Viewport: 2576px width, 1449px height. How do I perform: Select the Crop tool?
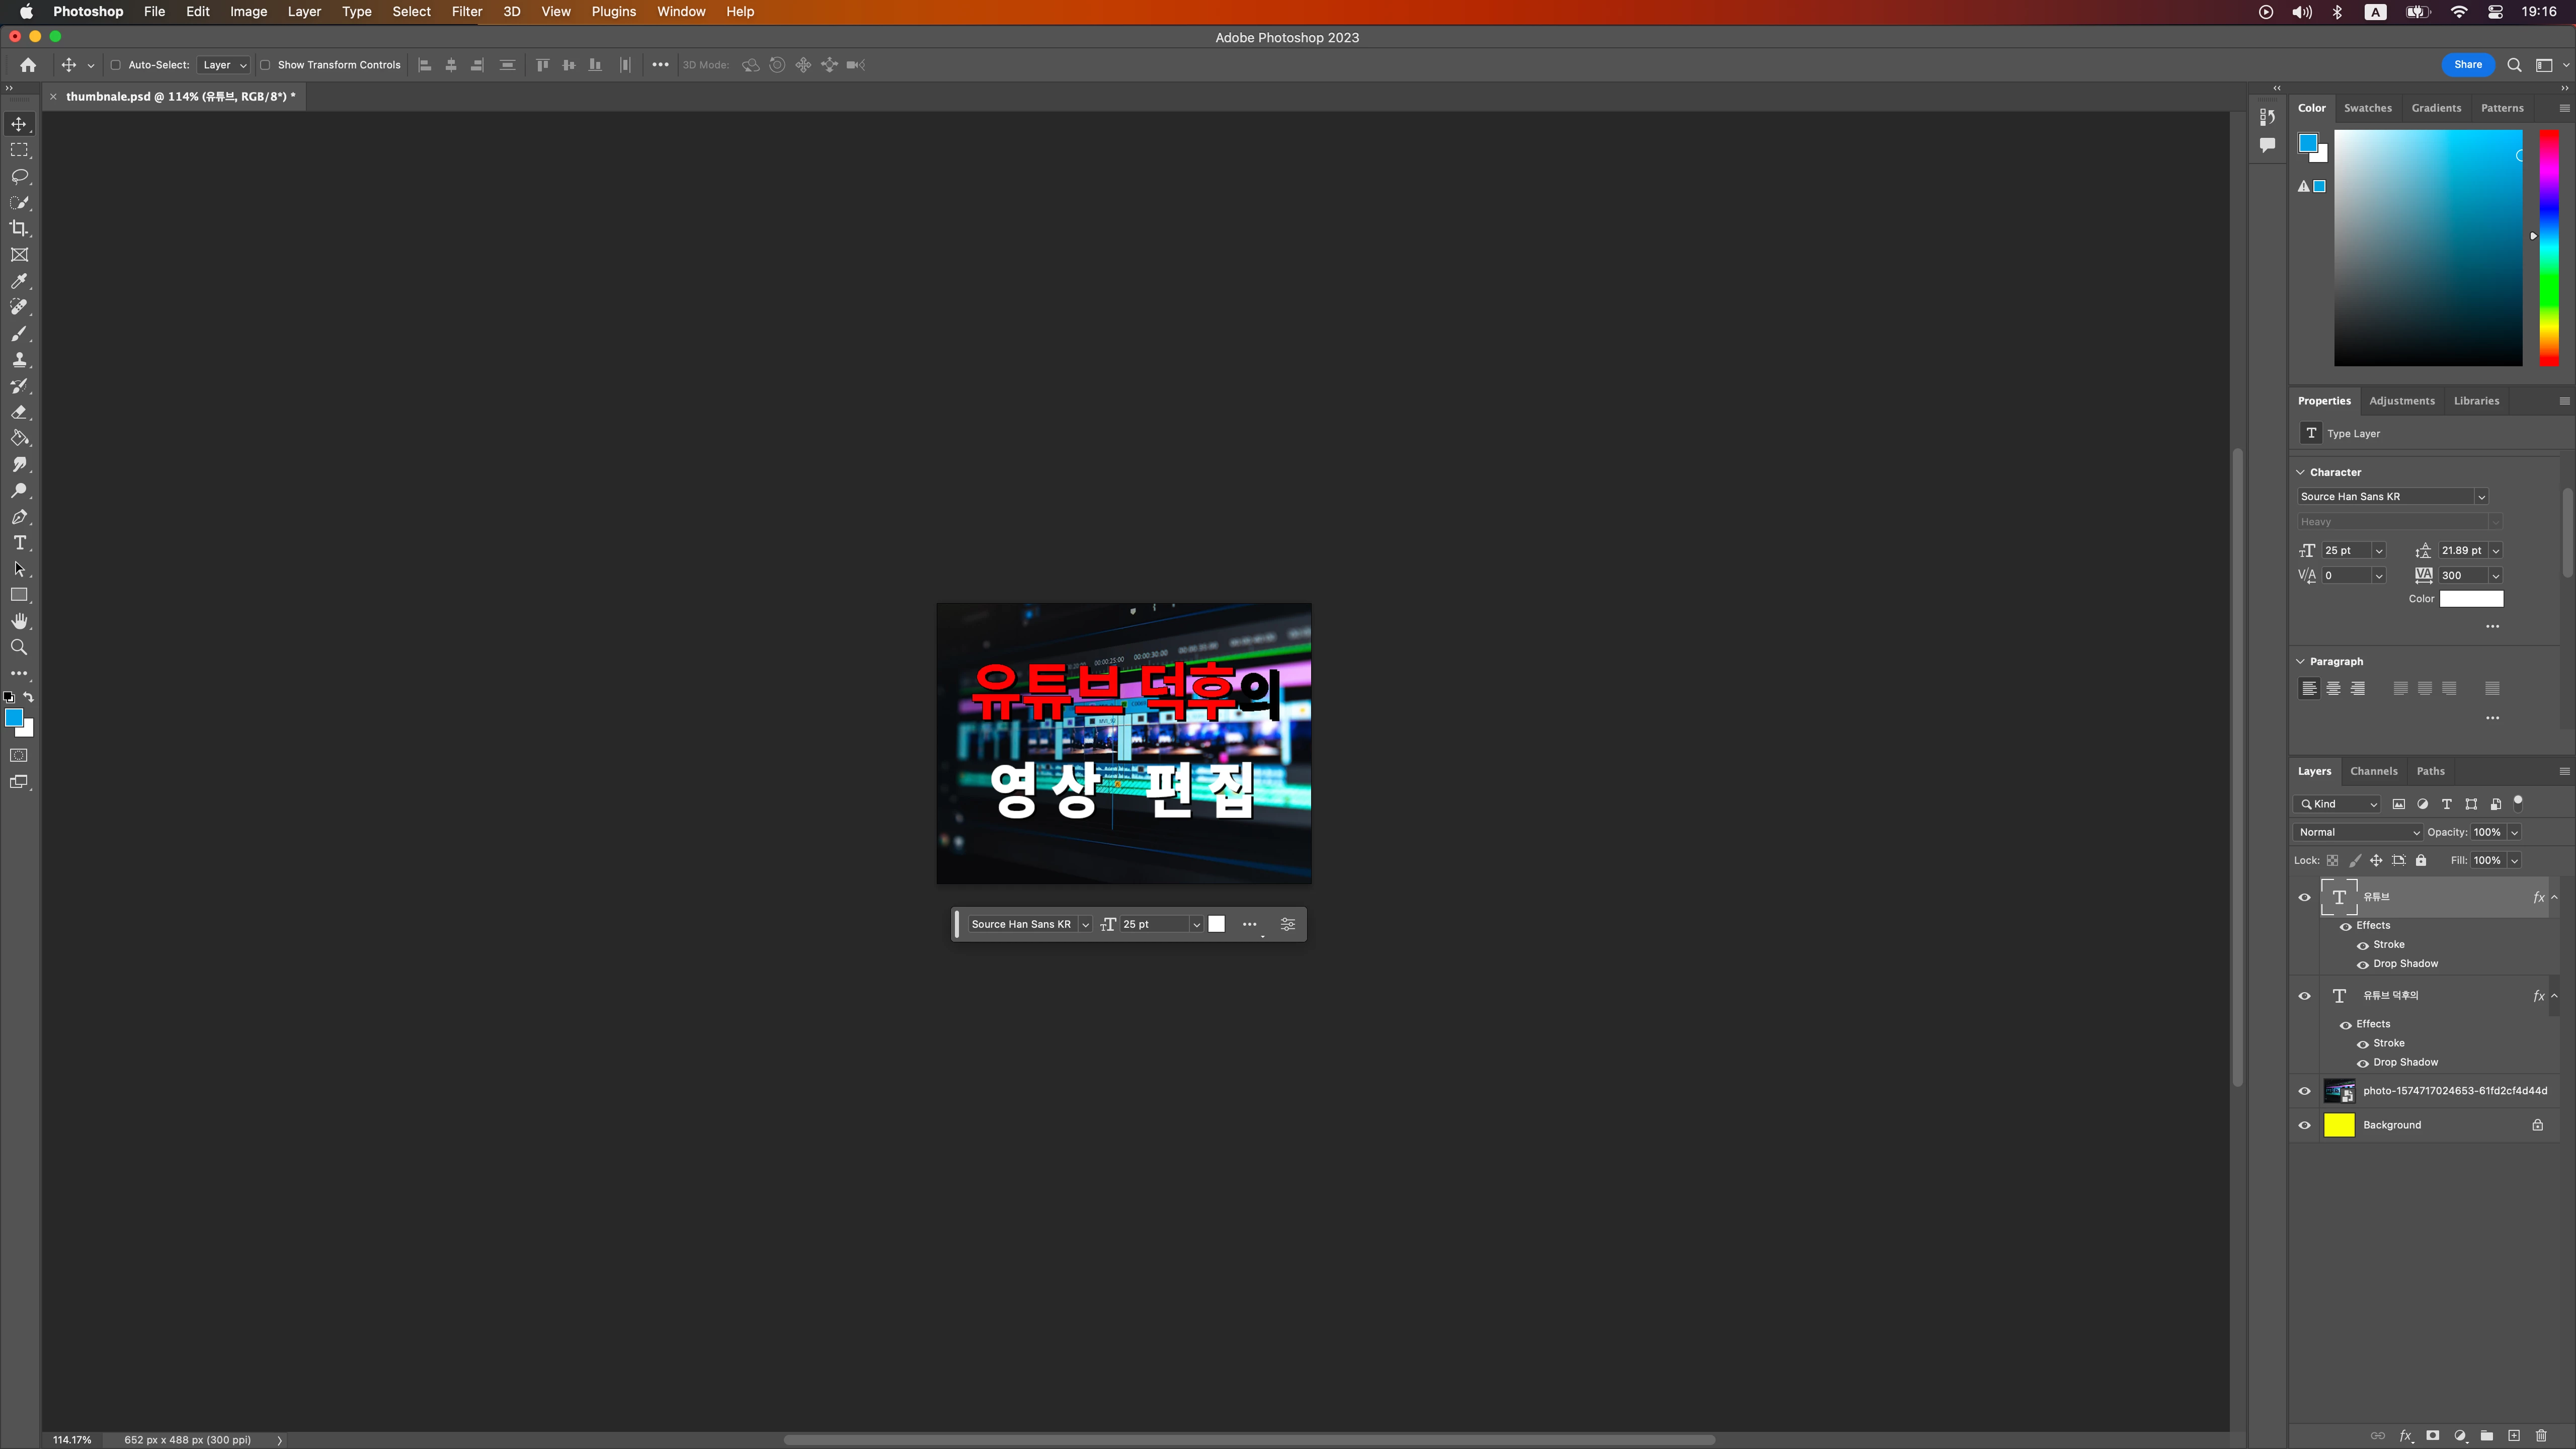coord(19,229)
